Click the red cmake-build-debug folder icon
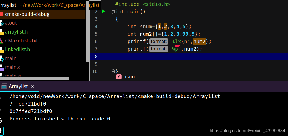 pos(1,14)
